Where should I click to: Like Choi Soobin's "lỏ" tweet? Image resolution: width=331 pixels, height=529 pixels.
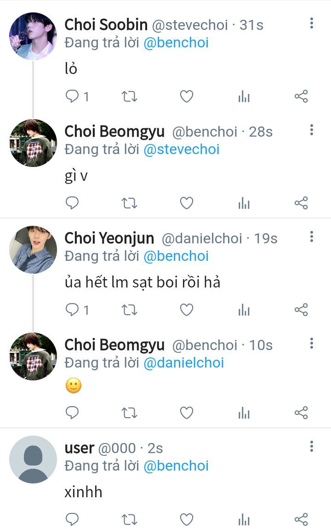pos(186,97)
